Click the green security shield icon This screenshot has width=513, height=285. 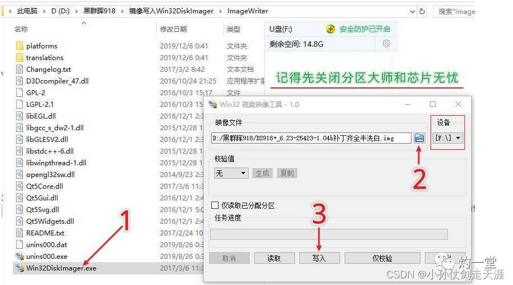(331, 29)
